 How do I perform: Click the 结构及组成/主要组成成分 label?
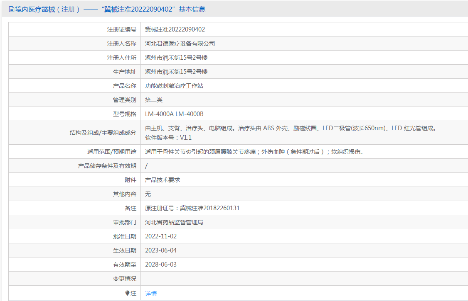(103, 133)
